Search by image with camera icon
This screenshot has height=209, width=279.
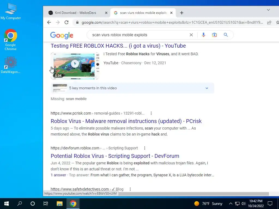pos(214,35)
